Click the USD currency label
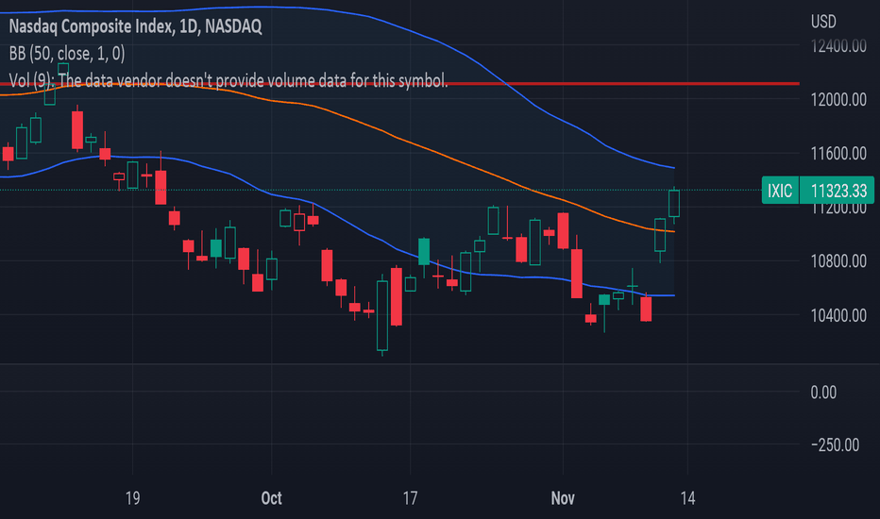This screenshot has width=880, height=519. click(823, 22)
